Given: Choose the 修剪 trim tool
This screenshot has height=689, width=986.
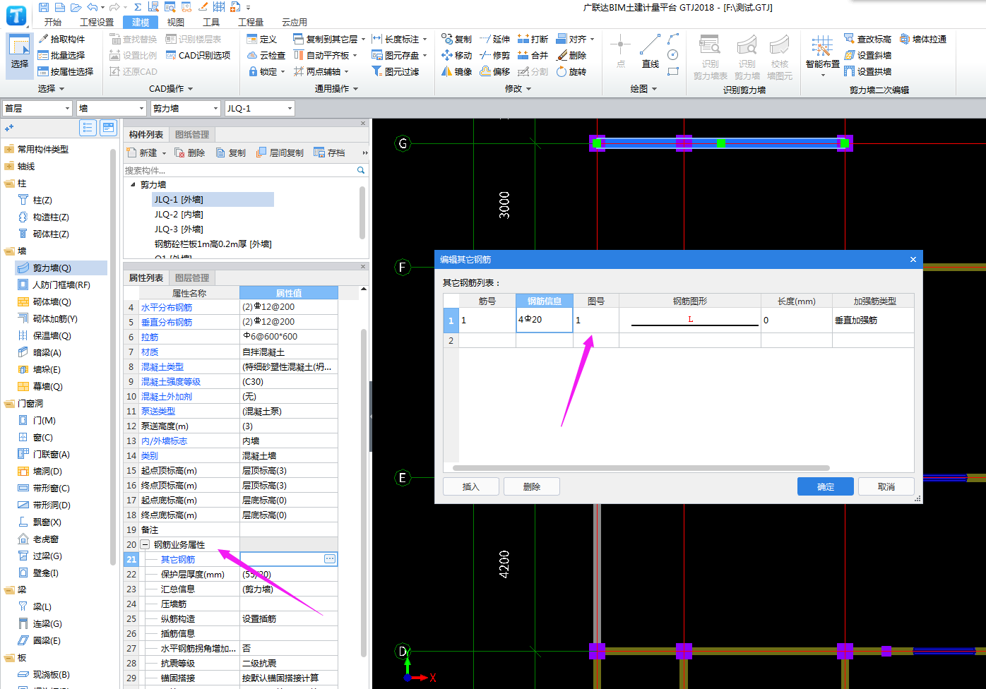Looking at the screenshot, I should 494,55.
